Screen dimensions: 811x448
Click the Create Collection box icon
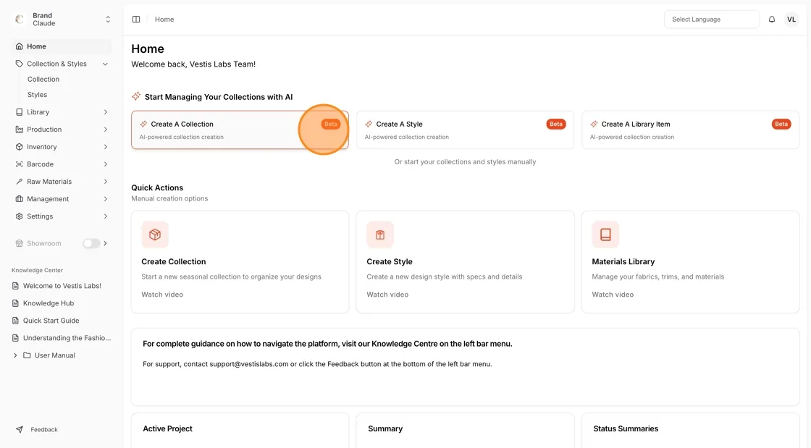155,234
